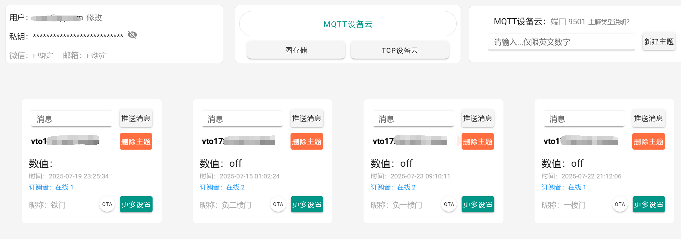Open the 图存储 tab

(x=296, y=50)
